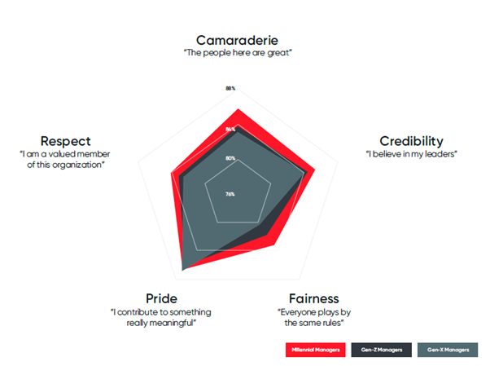Select the red Millennial vertex on Fairness axis
The height and width of the screenshot is (366, 490).
(274, 245)
